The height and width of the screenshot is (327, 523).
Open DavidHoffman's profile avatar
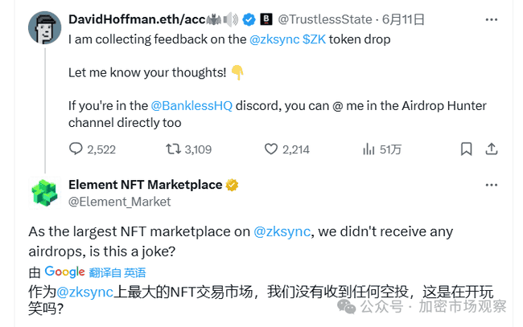pyautogui.click(x=45, y=28)
